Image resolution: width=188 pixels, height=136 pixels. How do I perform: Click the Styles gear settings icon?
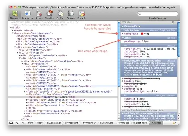[173, 22]
